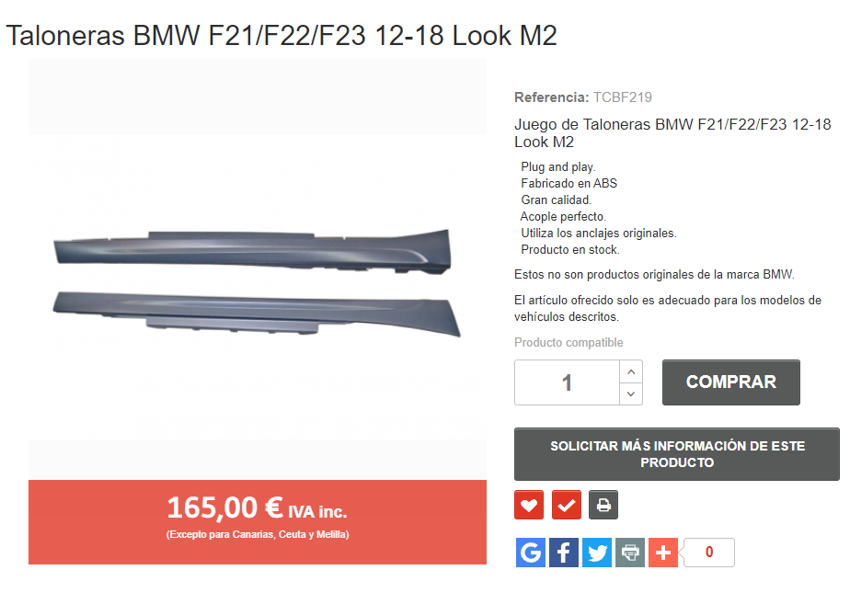This screenshot has width=850, height=593.
Task: Add product to favorites with heart icon
Action: tap(529, 505)
